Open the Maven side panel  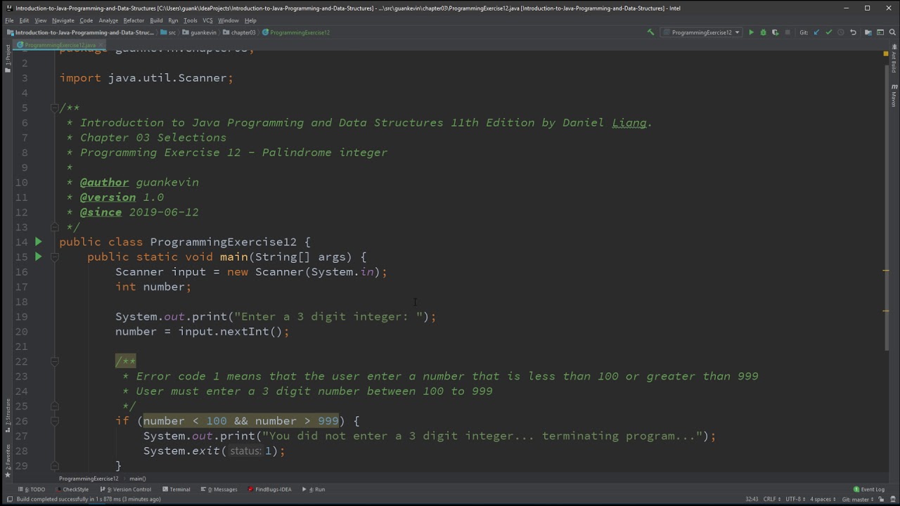(x=894, y=95)
